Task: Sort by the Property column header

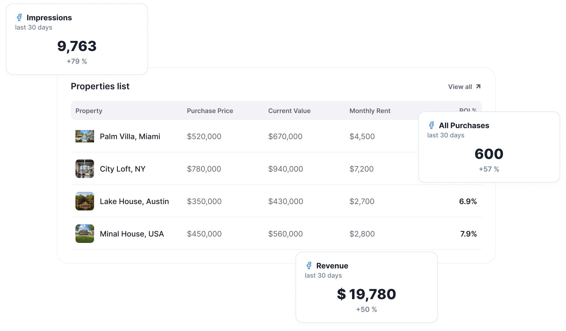Action: coord(89,111)
